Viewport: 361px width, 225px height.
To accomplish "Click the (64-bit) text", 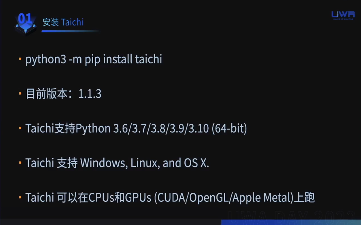I will click(229, 128).
